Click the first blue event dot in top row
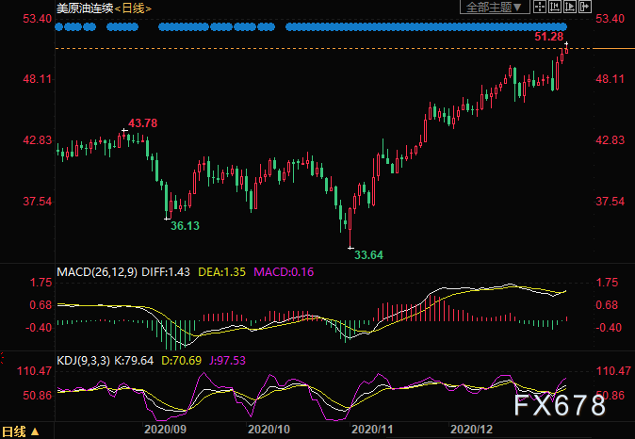Viewport: 635px width, 439px height. 59,26
